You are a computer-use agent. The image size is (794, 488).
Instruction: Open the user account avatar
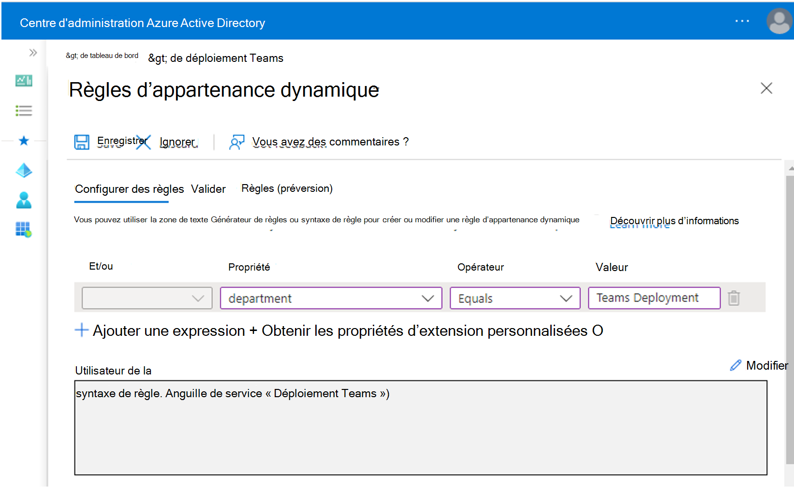pyautogui.click(x=779, y=21)
